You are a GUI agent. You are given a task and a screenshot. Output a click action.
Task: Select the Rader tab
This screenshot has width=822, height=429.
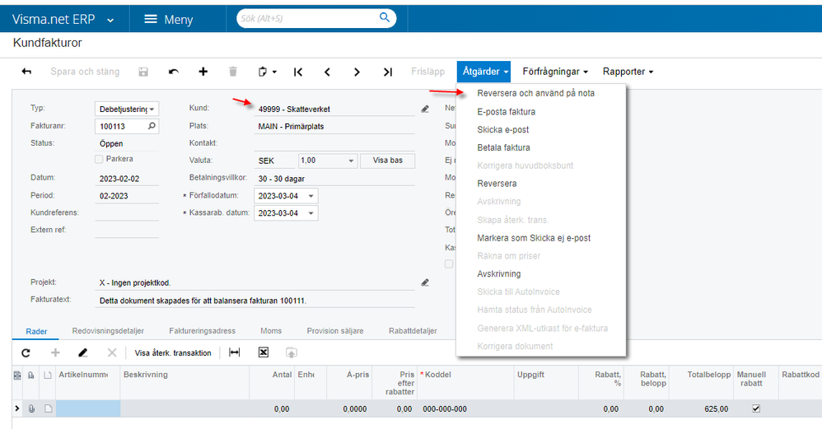[x=36, y=332]
